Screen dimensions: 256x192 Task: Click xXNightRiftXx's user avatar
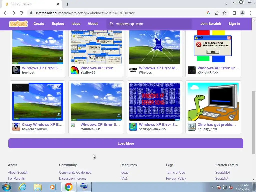[192, 70]
